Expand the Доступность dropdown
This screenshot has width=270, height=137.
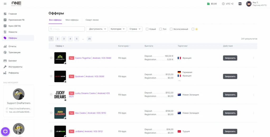pyautogui.click(x=97, y=29)
